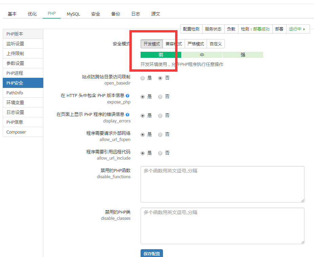The image size is (314, 257).
Task: Select the 强 security level bar
Action: pyautogui.click(x=243, y=55)
